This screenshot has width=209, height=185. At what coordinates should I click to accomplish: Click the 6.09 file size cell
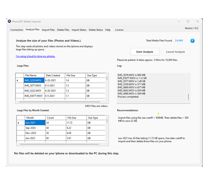click(76, 133)
